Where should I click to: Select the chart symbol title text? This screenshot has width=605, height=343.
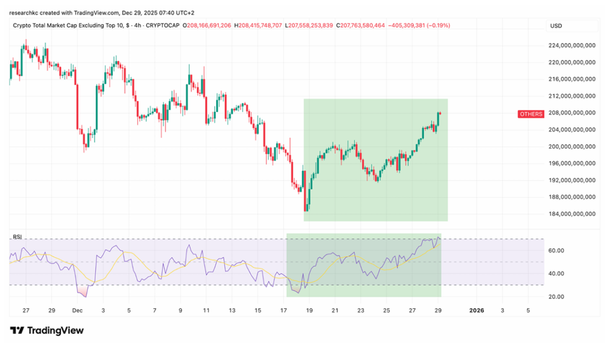click(x=96, y=26)
